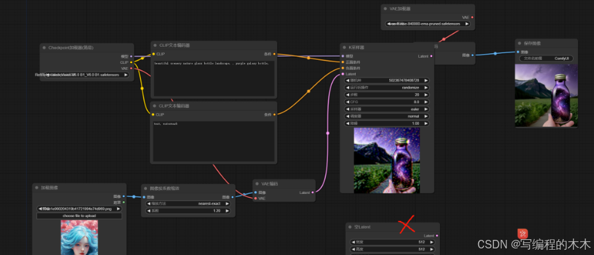Open the euler sampler dropdown in K采样器
This screenshot has width=594, height=255.
pyautogui.click(x=387, y=109)
